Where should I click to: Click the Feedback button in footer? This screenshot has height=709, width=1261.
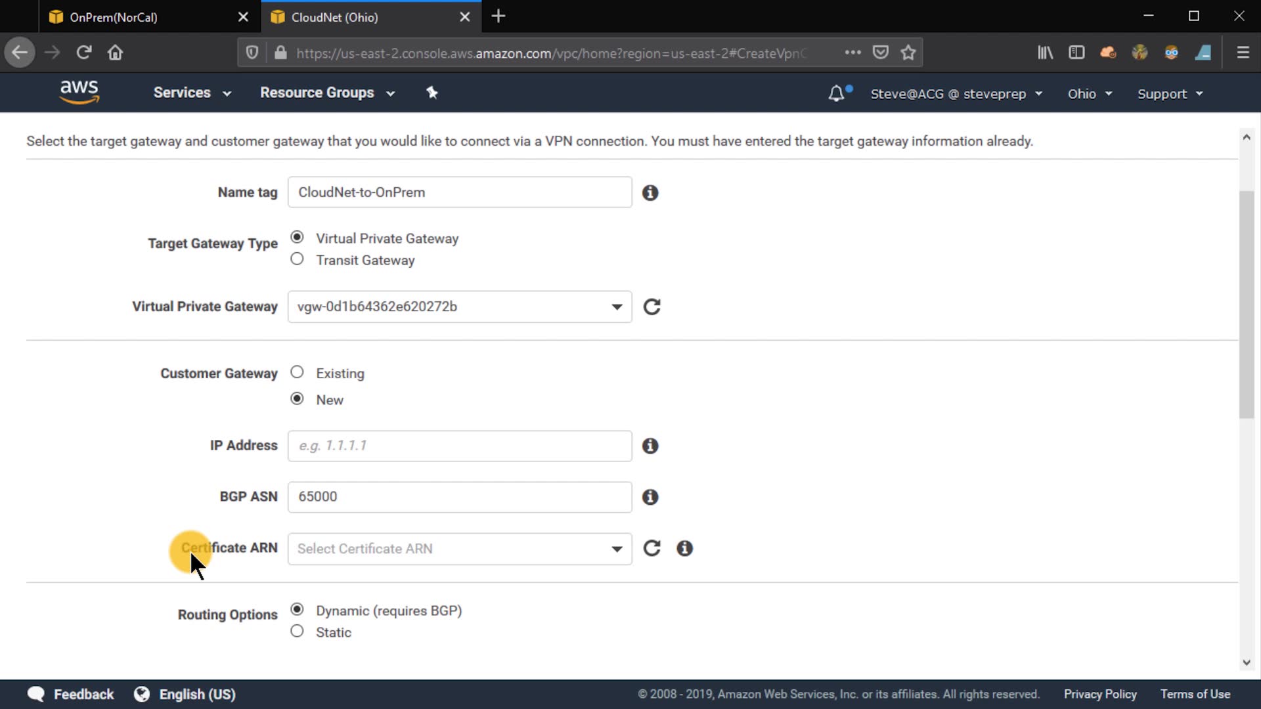71,694
